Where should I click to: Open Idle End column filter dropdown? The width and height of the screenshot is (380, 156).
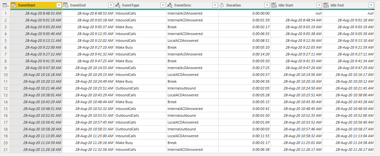(x=371, y=5)
